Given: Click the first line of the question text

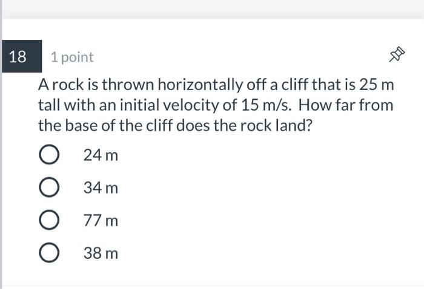Looking at the screenshot, I should [x=216, y=85].
